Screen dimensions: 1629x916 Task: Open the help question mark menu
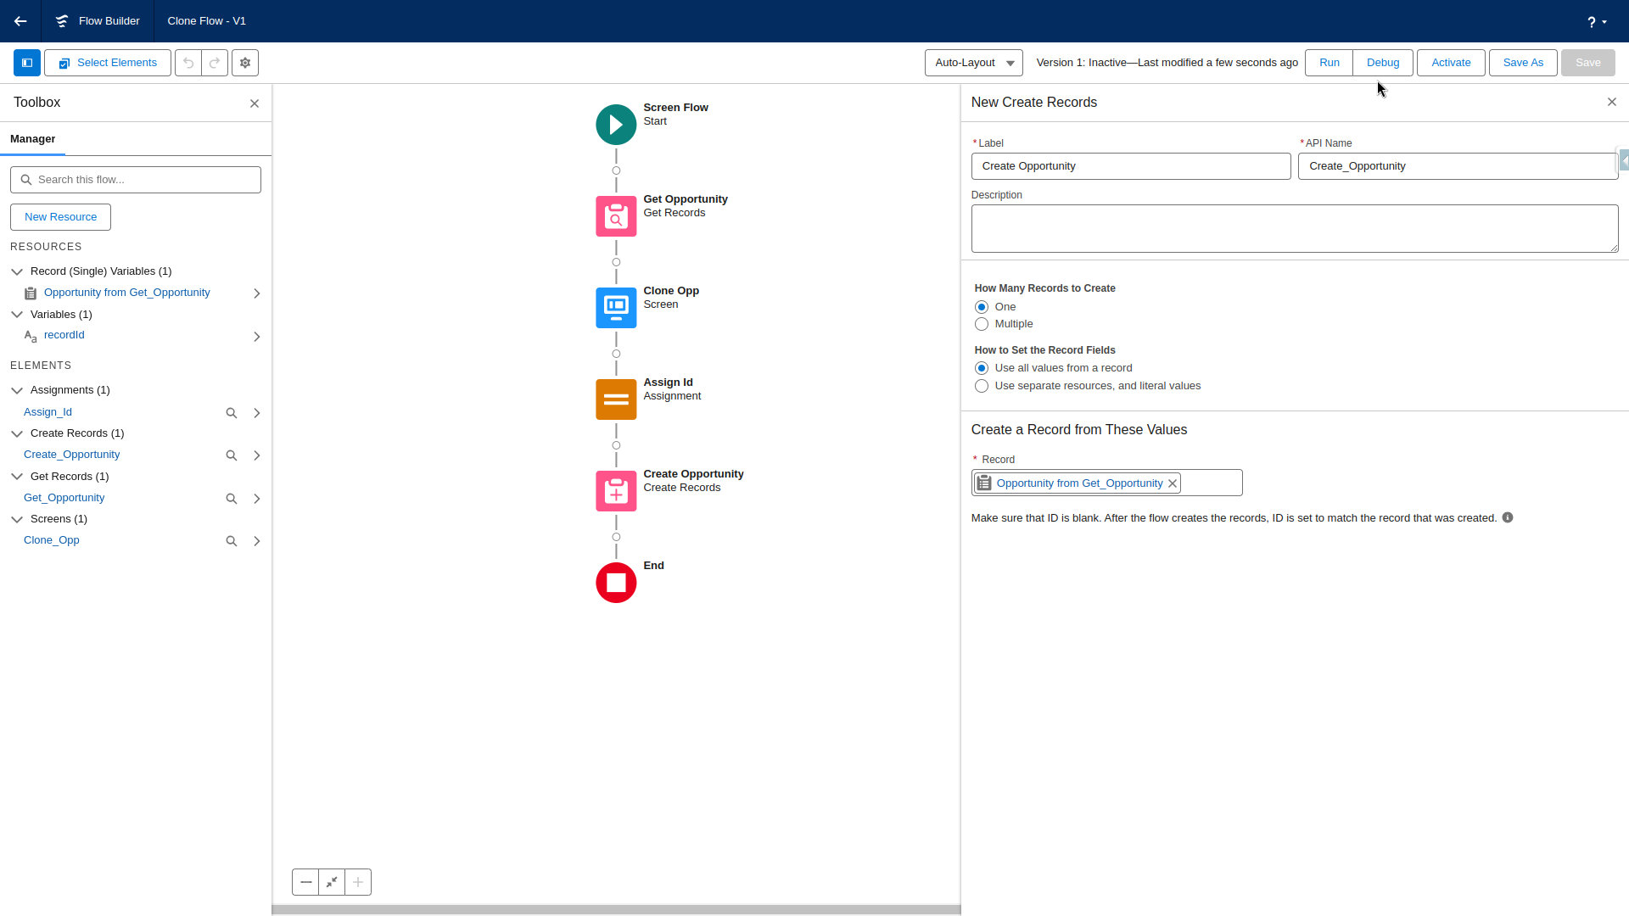[1596, 22]
